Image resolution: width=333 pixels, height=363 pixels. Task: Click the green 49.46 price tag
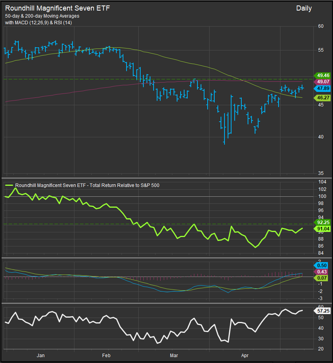[322, 75]
